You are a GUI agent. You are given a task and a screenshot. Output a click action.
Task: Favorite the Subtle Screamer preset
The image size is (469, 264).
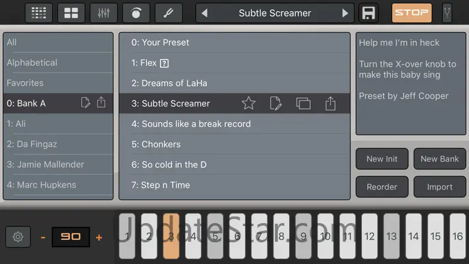click(248, 103)
